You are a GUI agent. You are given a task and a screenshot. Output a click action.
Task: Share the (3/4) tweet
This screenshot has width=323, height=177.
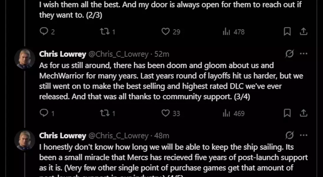coord(304,113)
